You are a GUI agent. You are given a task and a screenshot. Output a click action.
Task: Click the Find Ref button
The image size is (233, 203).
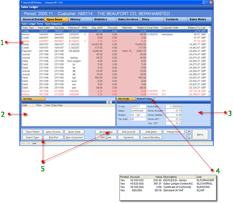pos(53,137)
